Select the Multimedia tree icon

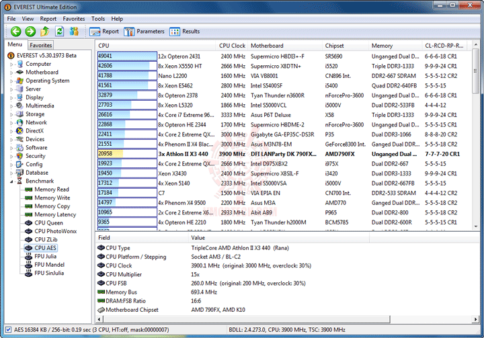pos(20,105)
